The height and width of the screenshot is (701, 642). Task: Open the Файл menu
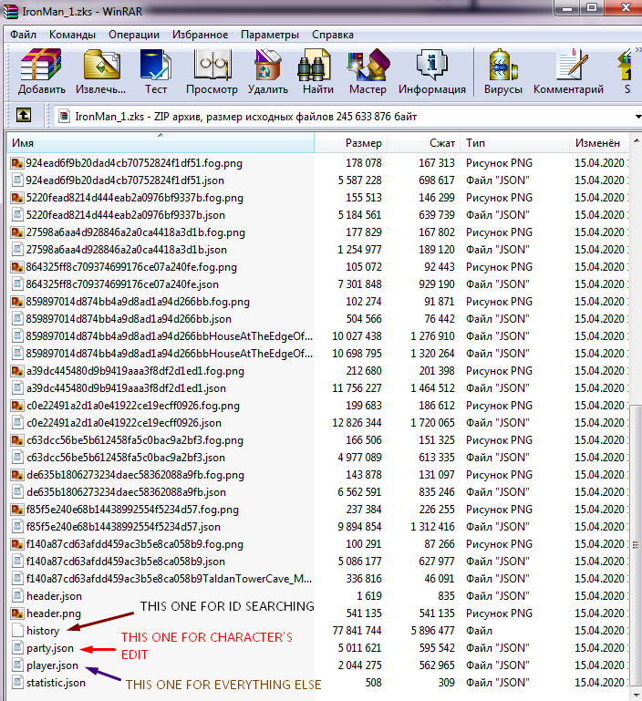(24, 35)
